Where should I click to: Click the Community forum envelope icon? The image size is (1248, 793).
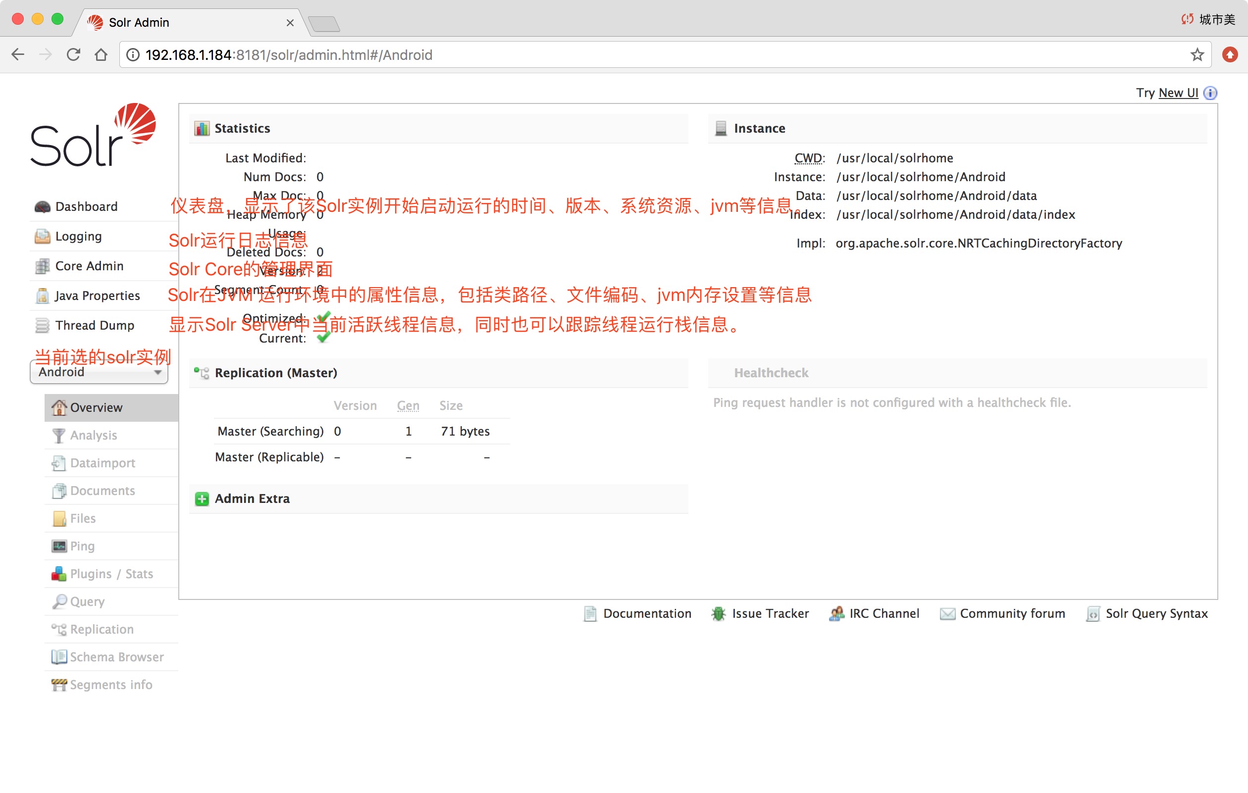tap(947, 614)
